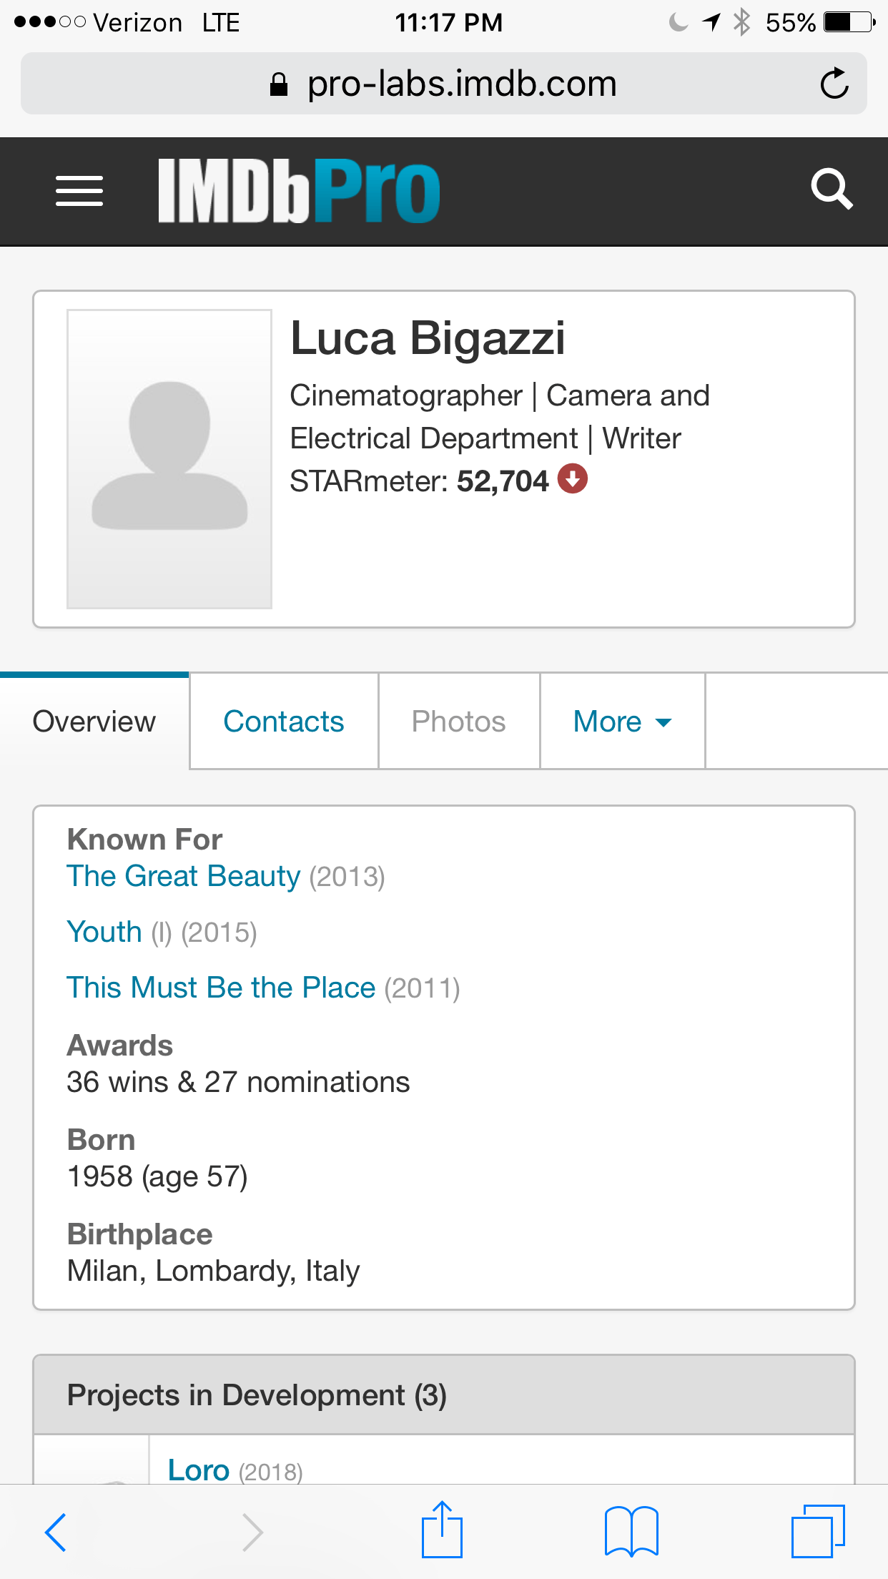Click the IMDbPro logo
The height and width of the screenshot is (1579, 888).
299,191
